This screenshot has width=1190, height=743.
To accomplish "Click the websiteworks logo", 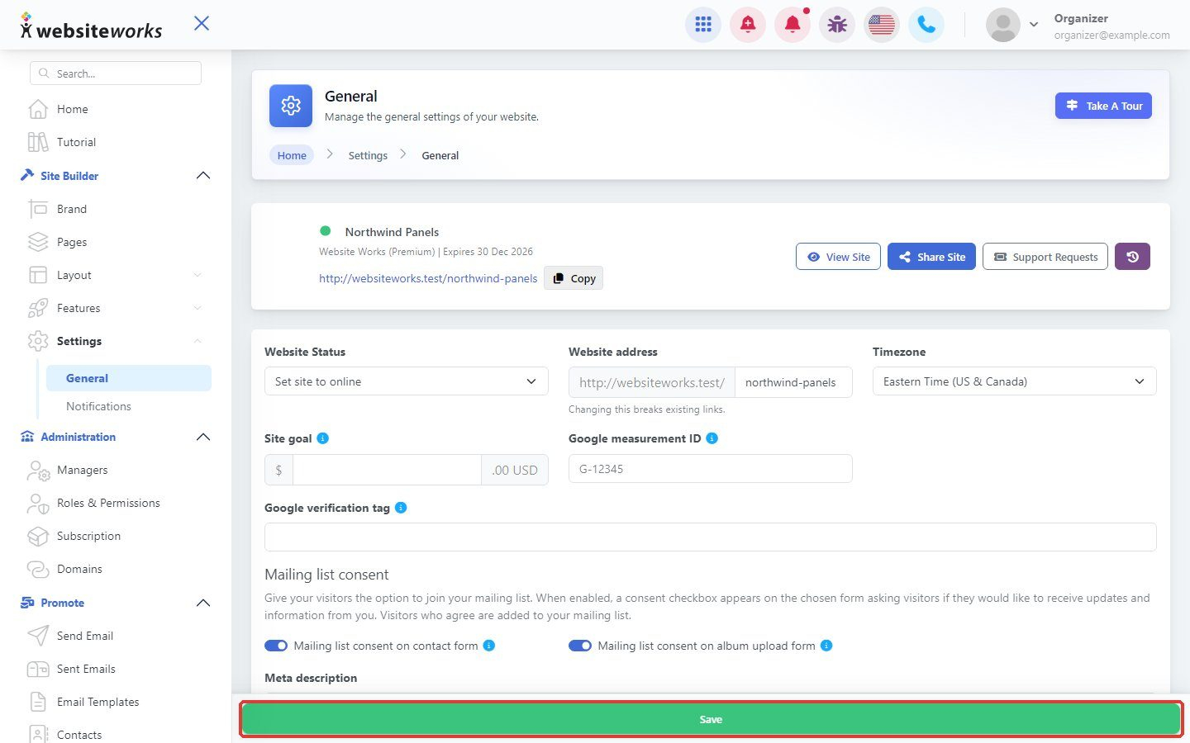I will pos(91,26).
